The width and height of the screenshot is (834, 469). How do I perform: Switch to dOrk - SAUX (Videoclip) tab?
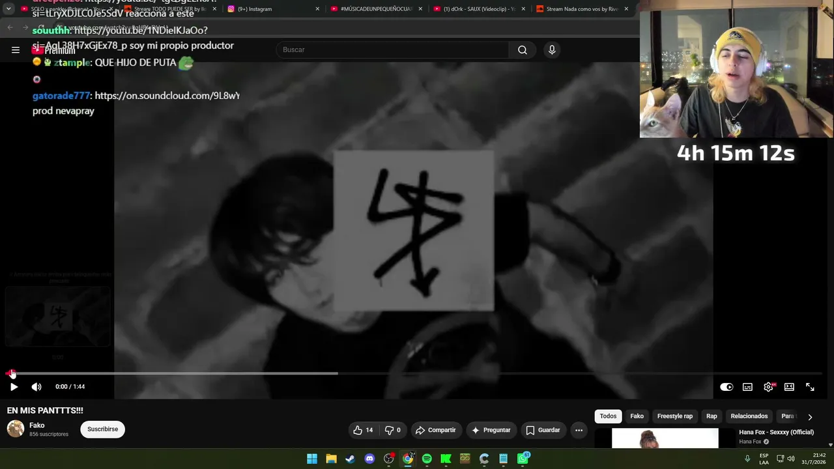tap(480, 9)
